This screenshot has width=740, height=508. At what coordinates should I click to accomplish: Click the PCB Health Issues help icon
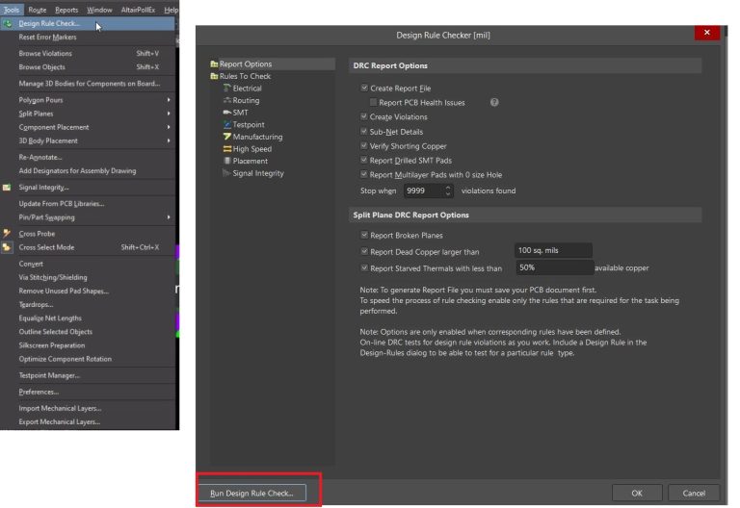[x=494, y=102]
